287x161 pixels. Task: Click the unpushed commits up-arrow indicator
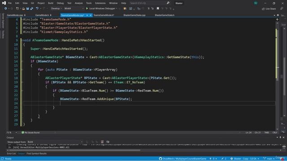point(210,159)
